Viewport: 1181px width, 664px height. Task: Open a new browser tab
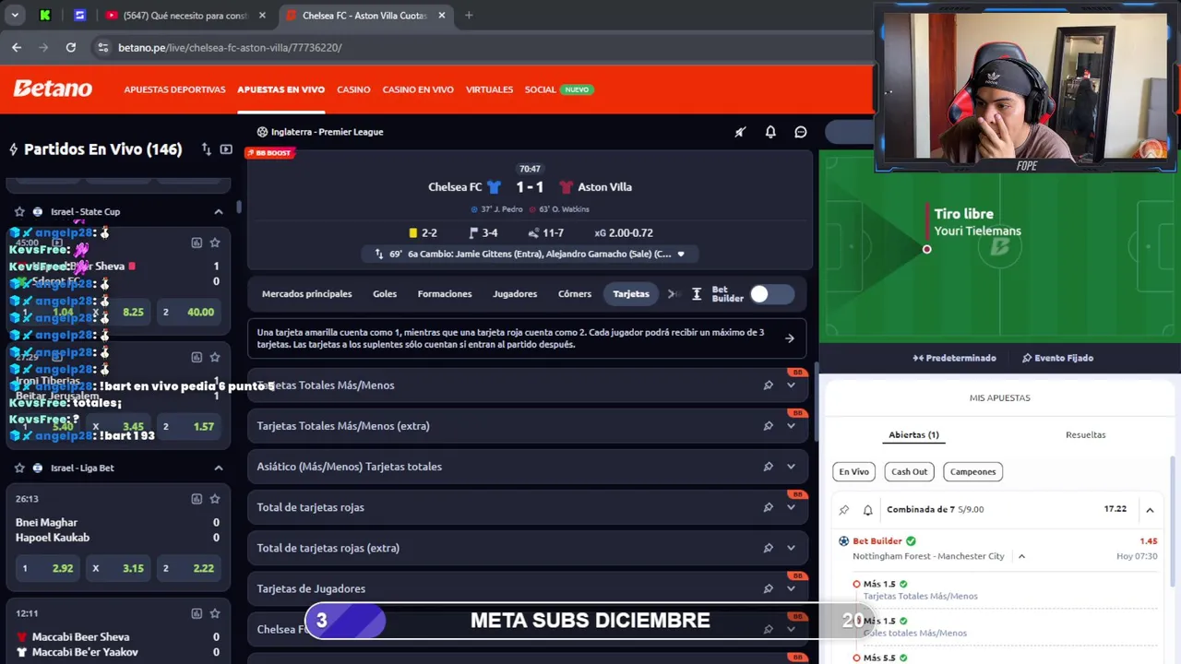(x=469, y=16)
